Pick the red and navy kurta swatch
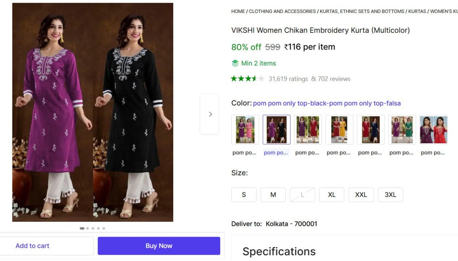Screen dimensions: 458x261 [x=370, y=130]
